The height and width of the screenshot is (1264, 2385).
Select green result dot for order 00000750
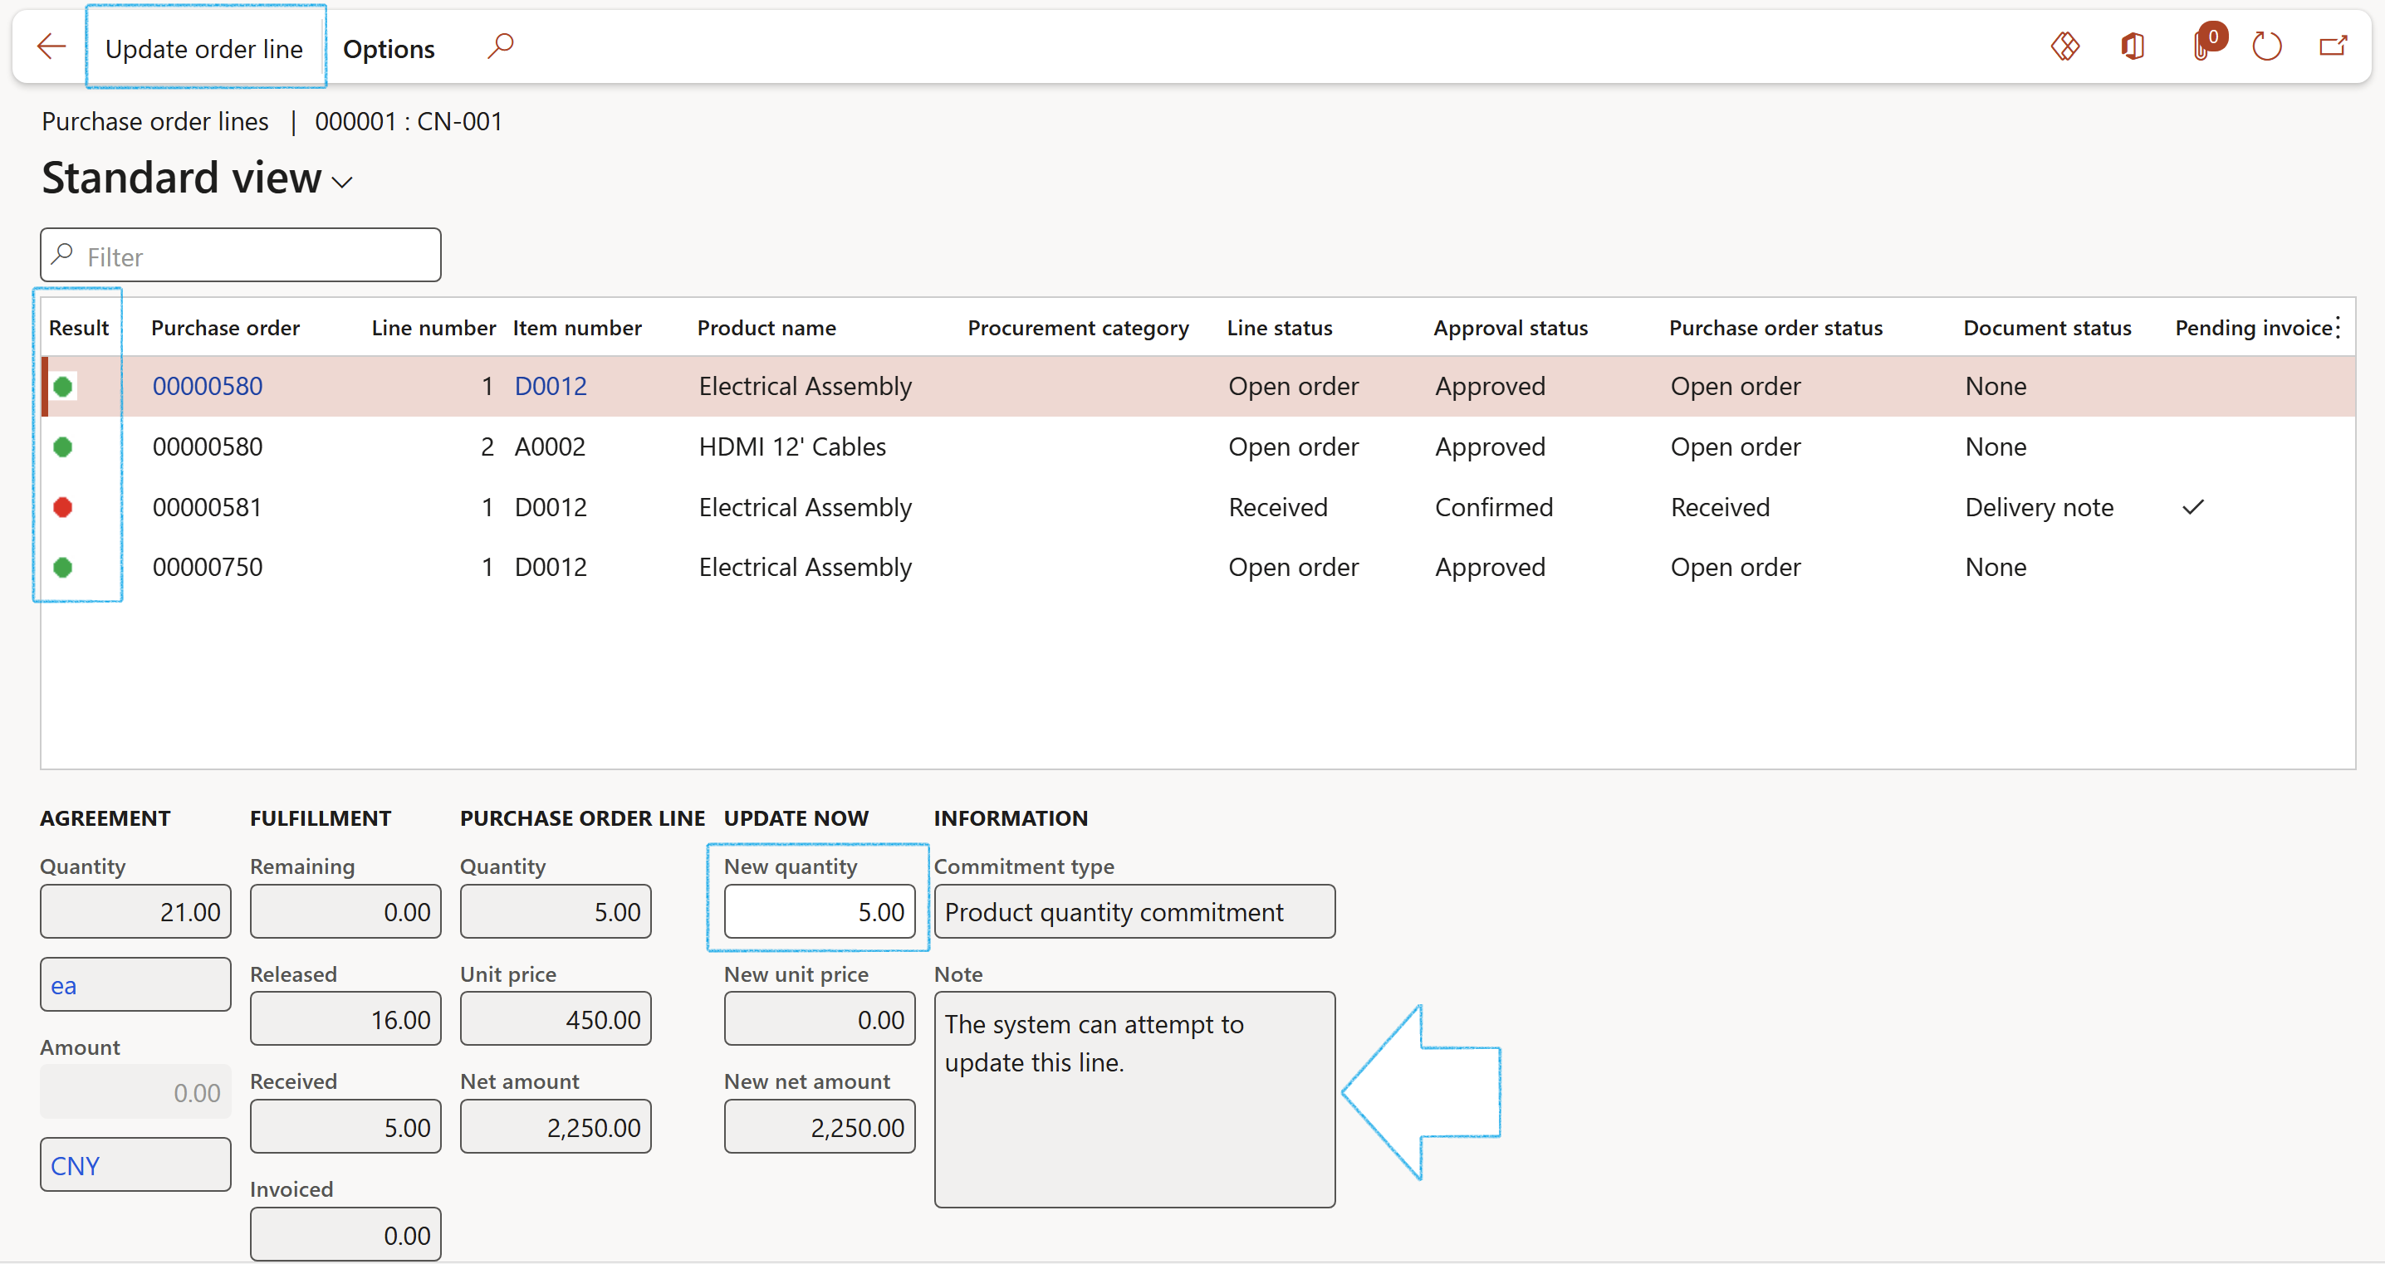pos(63,567)
